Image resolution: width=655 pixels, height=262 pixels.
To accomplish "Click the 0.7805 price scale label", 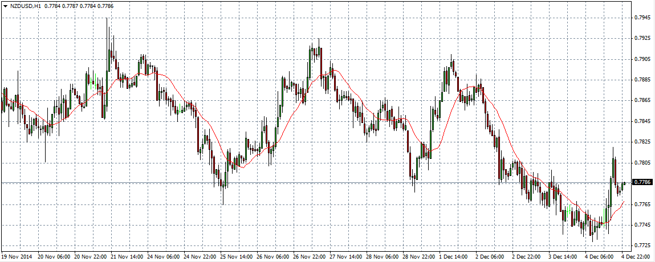I will coord(642,163).
